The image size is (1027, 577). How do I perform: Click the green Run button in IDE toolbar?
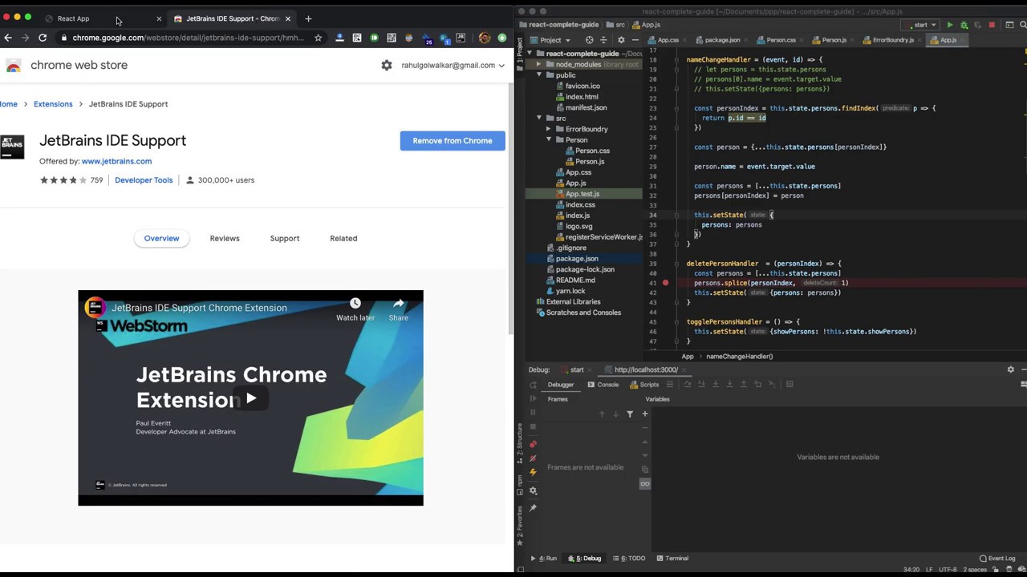pyautogui.click(x=950, y=25)
